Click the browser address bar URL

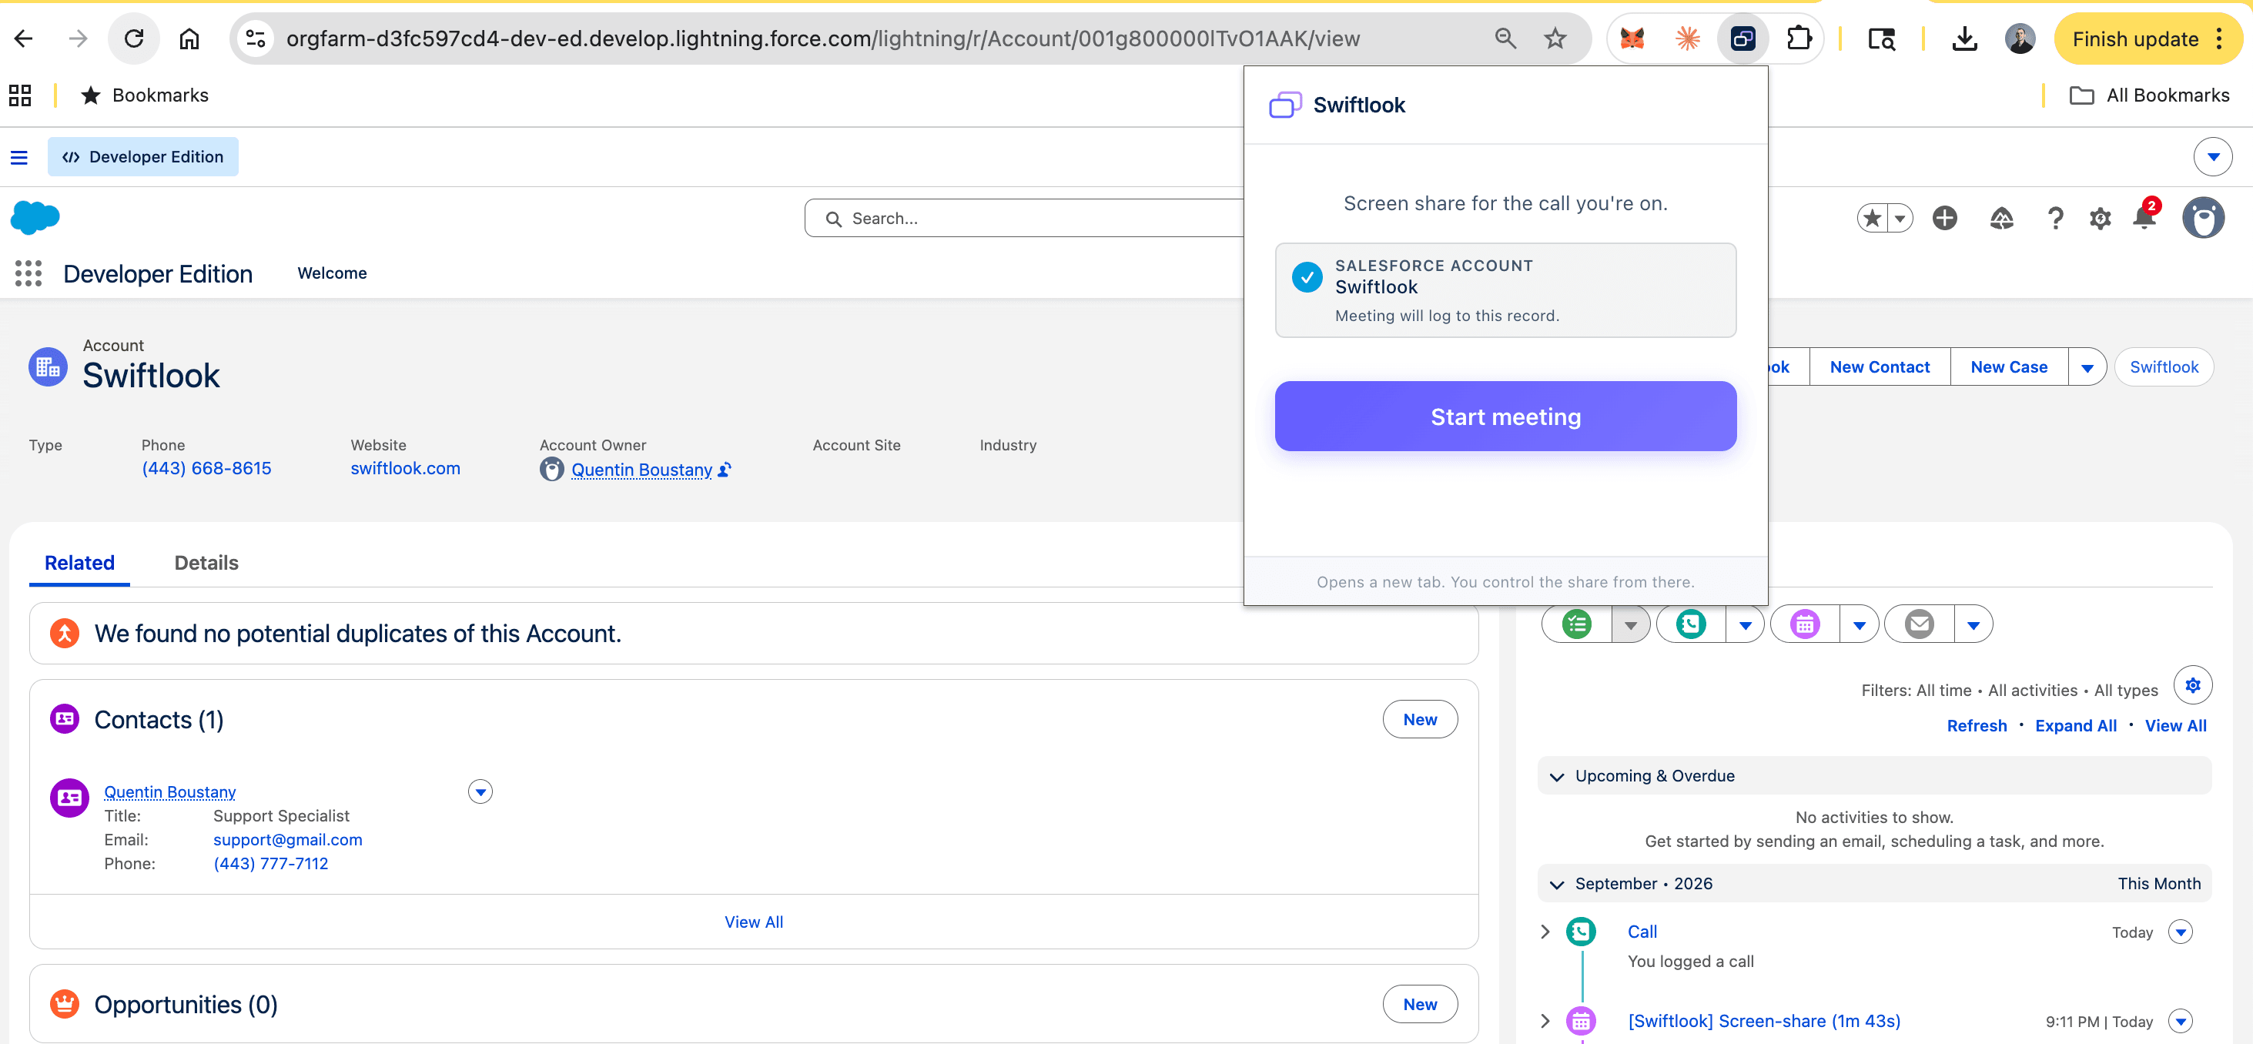[x=823, y=38]
